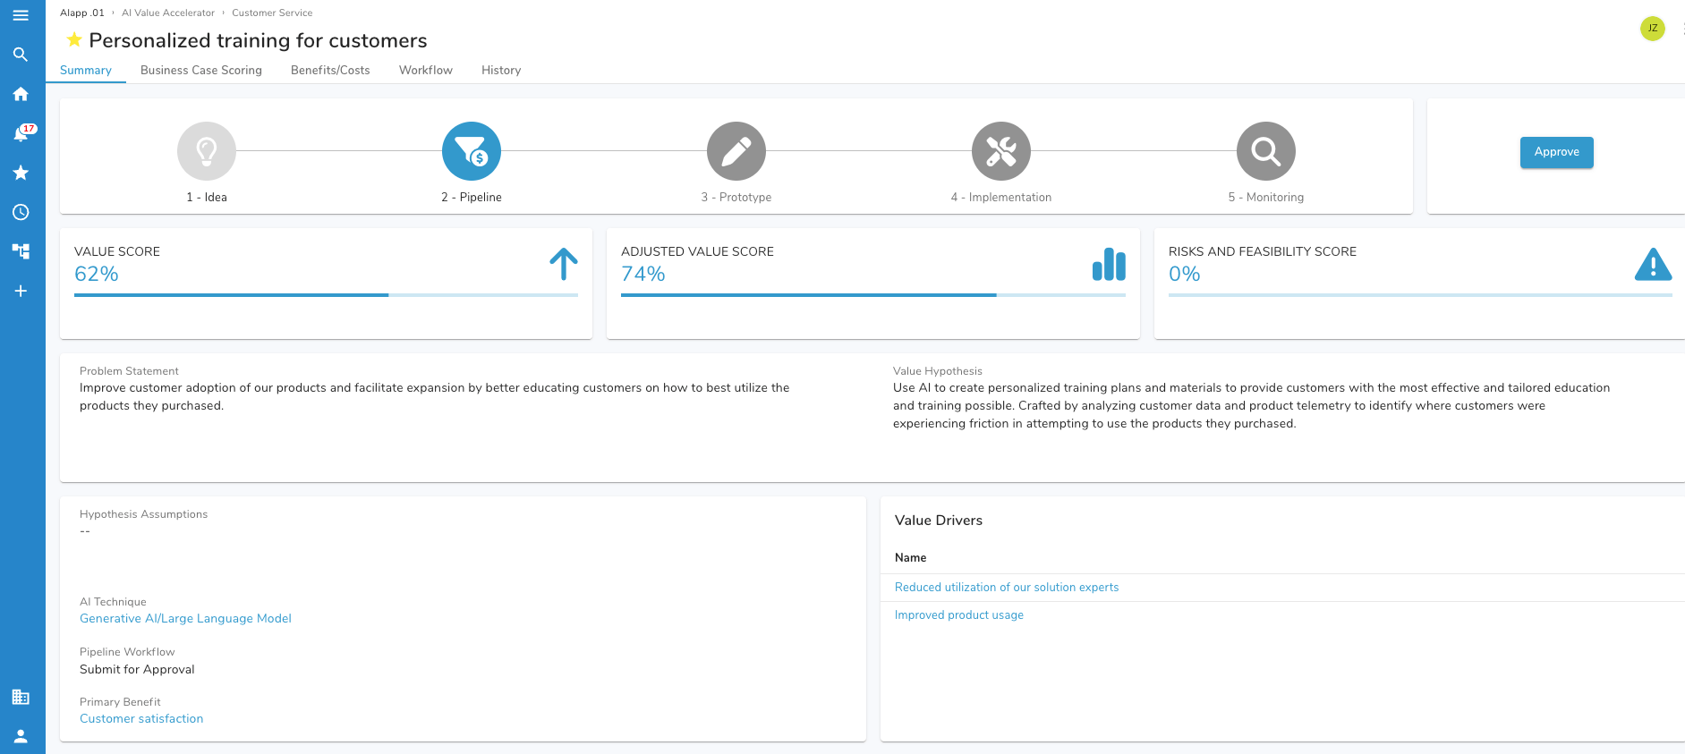Toggle the favorite star beside page title
This screenshot has width=1685, height=754.
74,40
